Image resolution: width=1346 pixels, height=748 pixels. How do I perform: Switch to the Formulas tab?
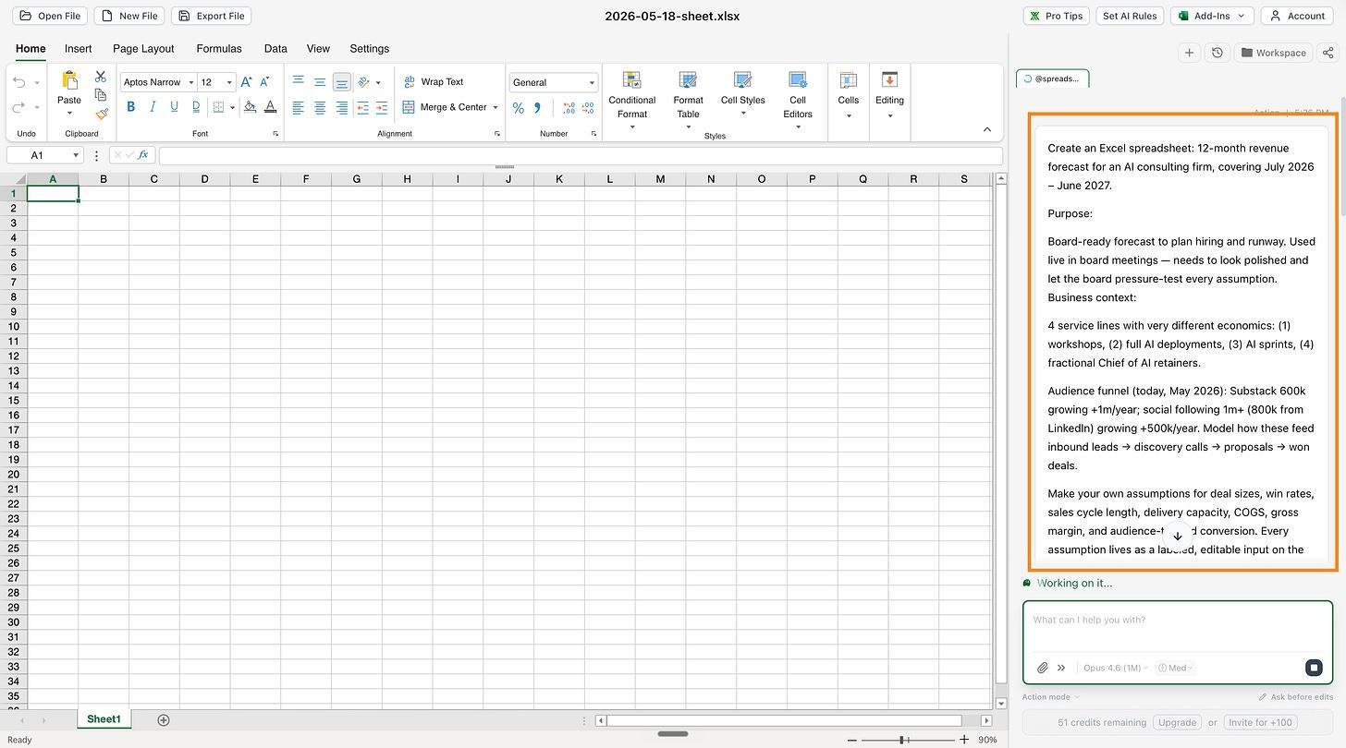click(x=219, y=49)
